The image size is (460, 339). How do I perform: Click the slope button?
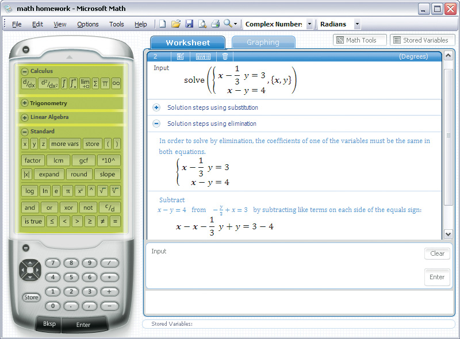(x=108, y=175)
